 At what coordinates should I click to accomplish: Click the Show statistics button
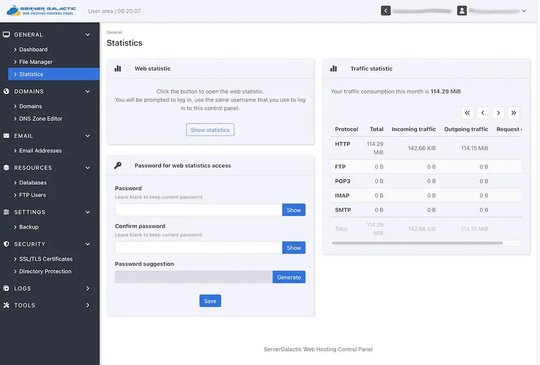(210, 130)
